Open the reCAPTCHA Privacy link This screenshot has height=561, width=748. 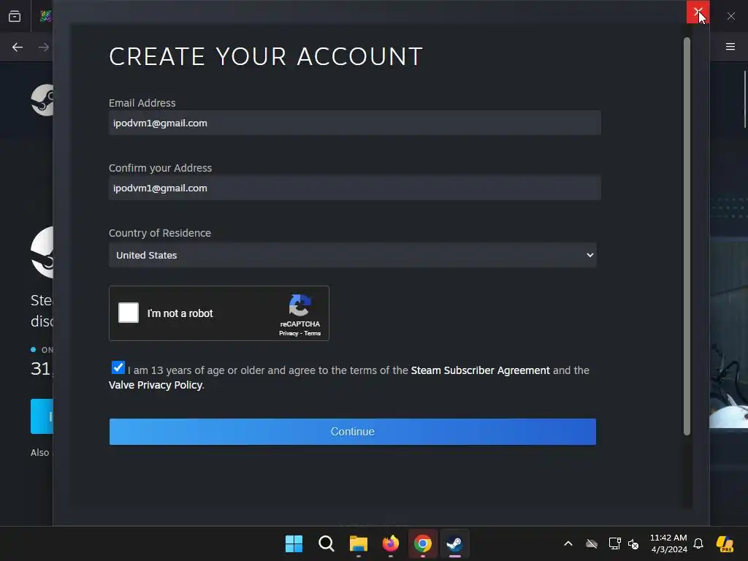[x=289, y=333]
